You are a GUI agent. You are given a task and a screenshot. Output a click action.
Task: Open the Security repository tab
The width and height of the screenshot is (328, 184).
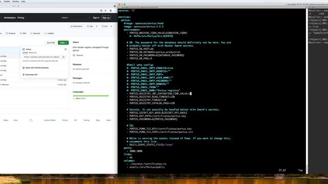coord(35,33)
